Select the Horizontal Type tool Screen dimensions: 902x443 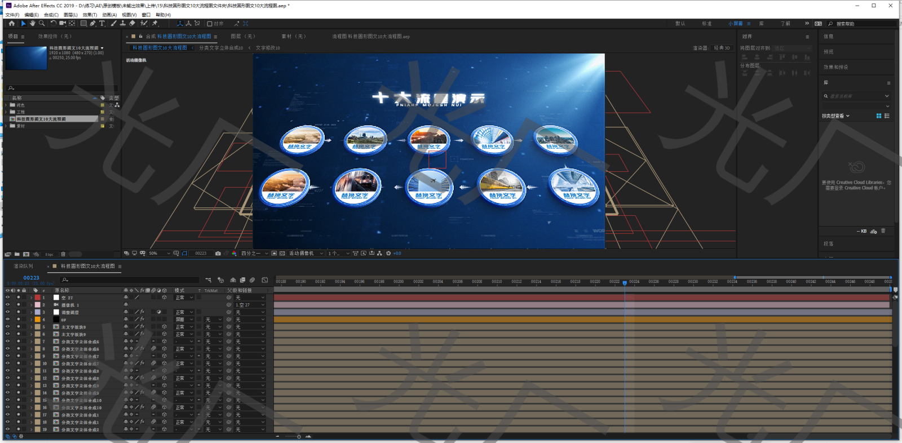pos(102,24)
